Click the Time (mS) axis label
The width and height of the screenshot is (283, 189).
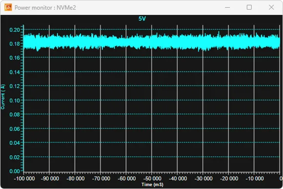tap(152, 185)
